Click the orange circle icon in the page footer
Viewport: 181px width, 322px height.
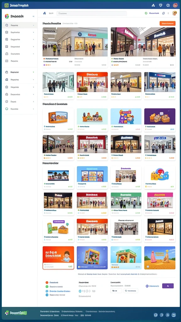click(47, 283)
